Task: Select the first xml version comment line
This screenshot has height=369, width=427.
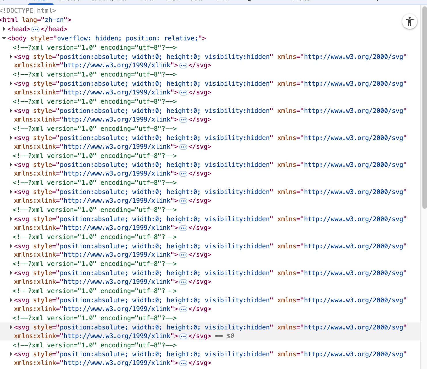Action: 95,47
